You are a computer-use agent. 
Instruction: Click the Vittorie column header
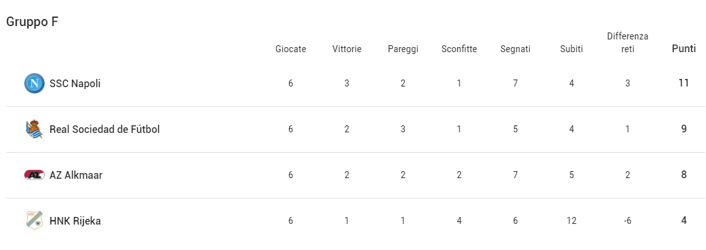pos(347,49)
